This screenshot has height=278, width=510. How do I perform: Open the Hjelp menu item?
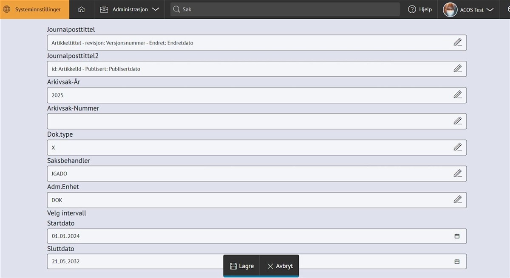(x=420, y=9)
